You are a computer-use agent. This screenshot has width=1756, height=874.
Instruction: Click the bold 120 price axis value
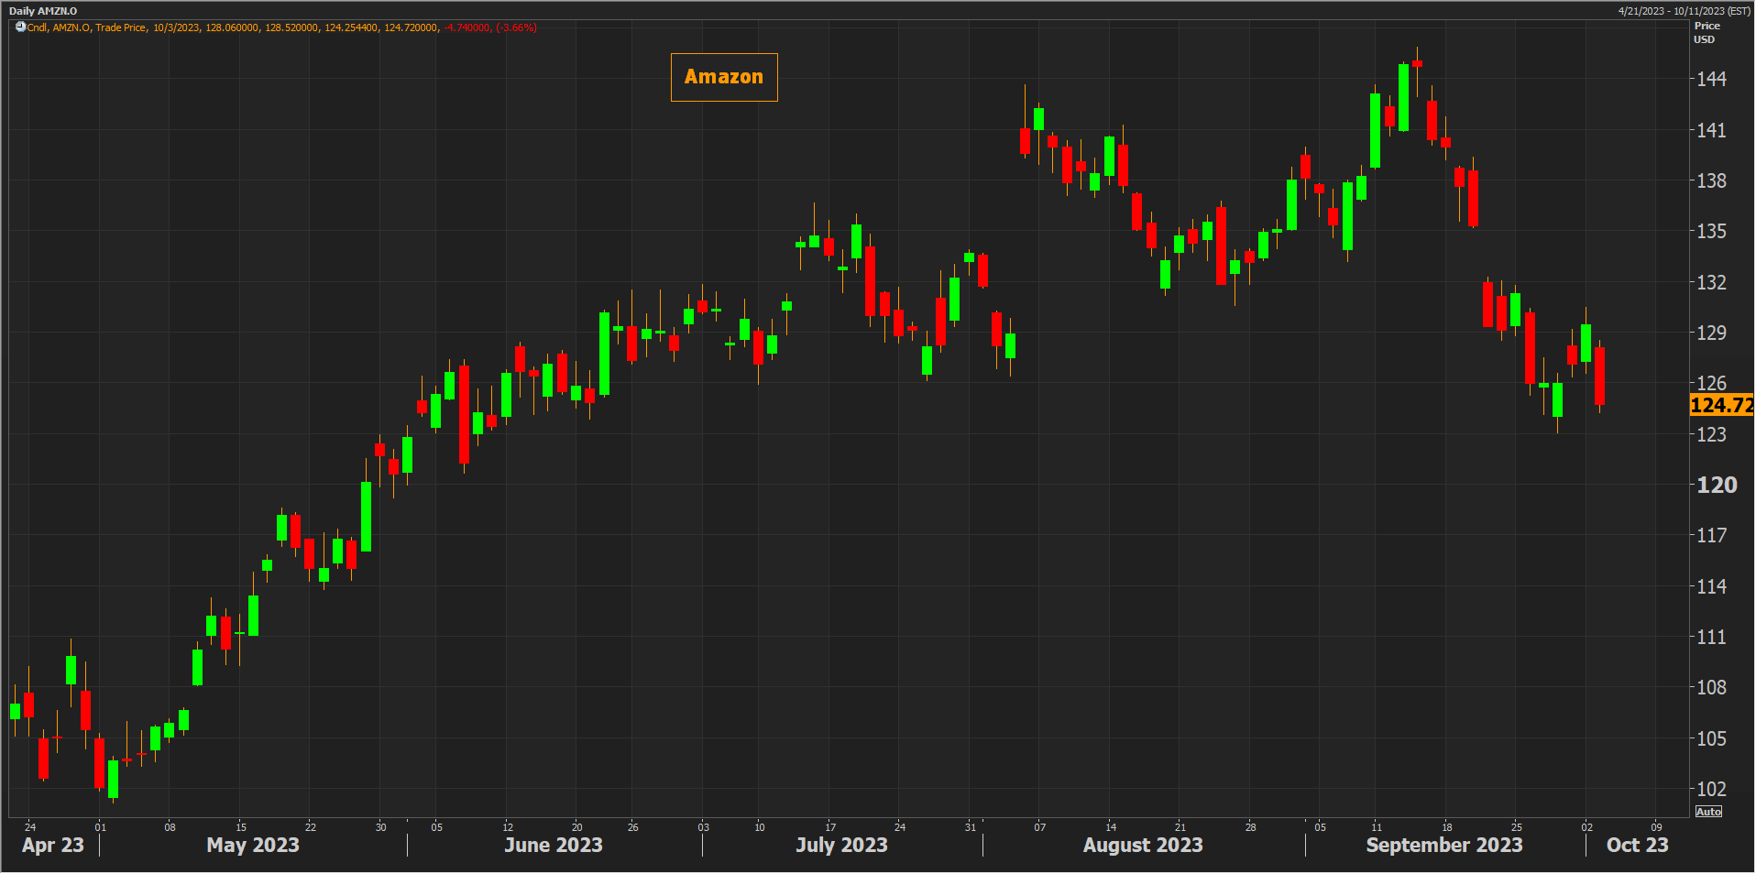[1716, 485]
